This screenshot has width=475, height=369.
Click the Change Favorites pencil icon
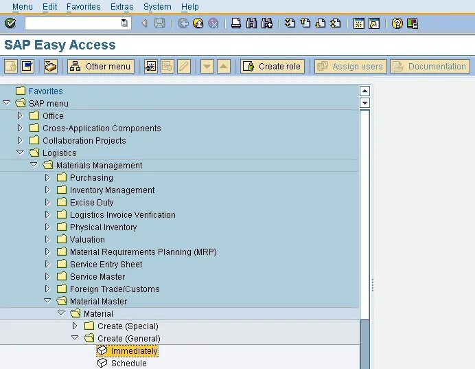pyautogui.click(x=184, y=67)
